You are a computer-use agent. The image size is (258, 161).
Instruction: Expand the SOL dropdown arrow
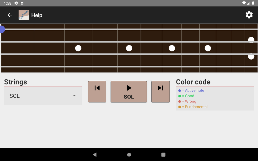point(74,96)
